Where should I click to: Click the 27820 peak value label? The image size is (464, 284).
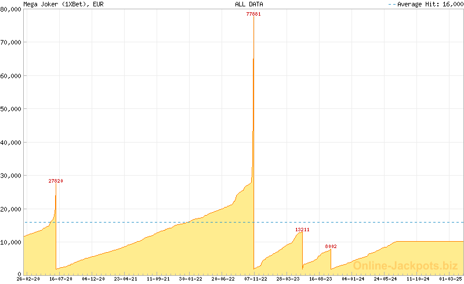coord(56,181)
